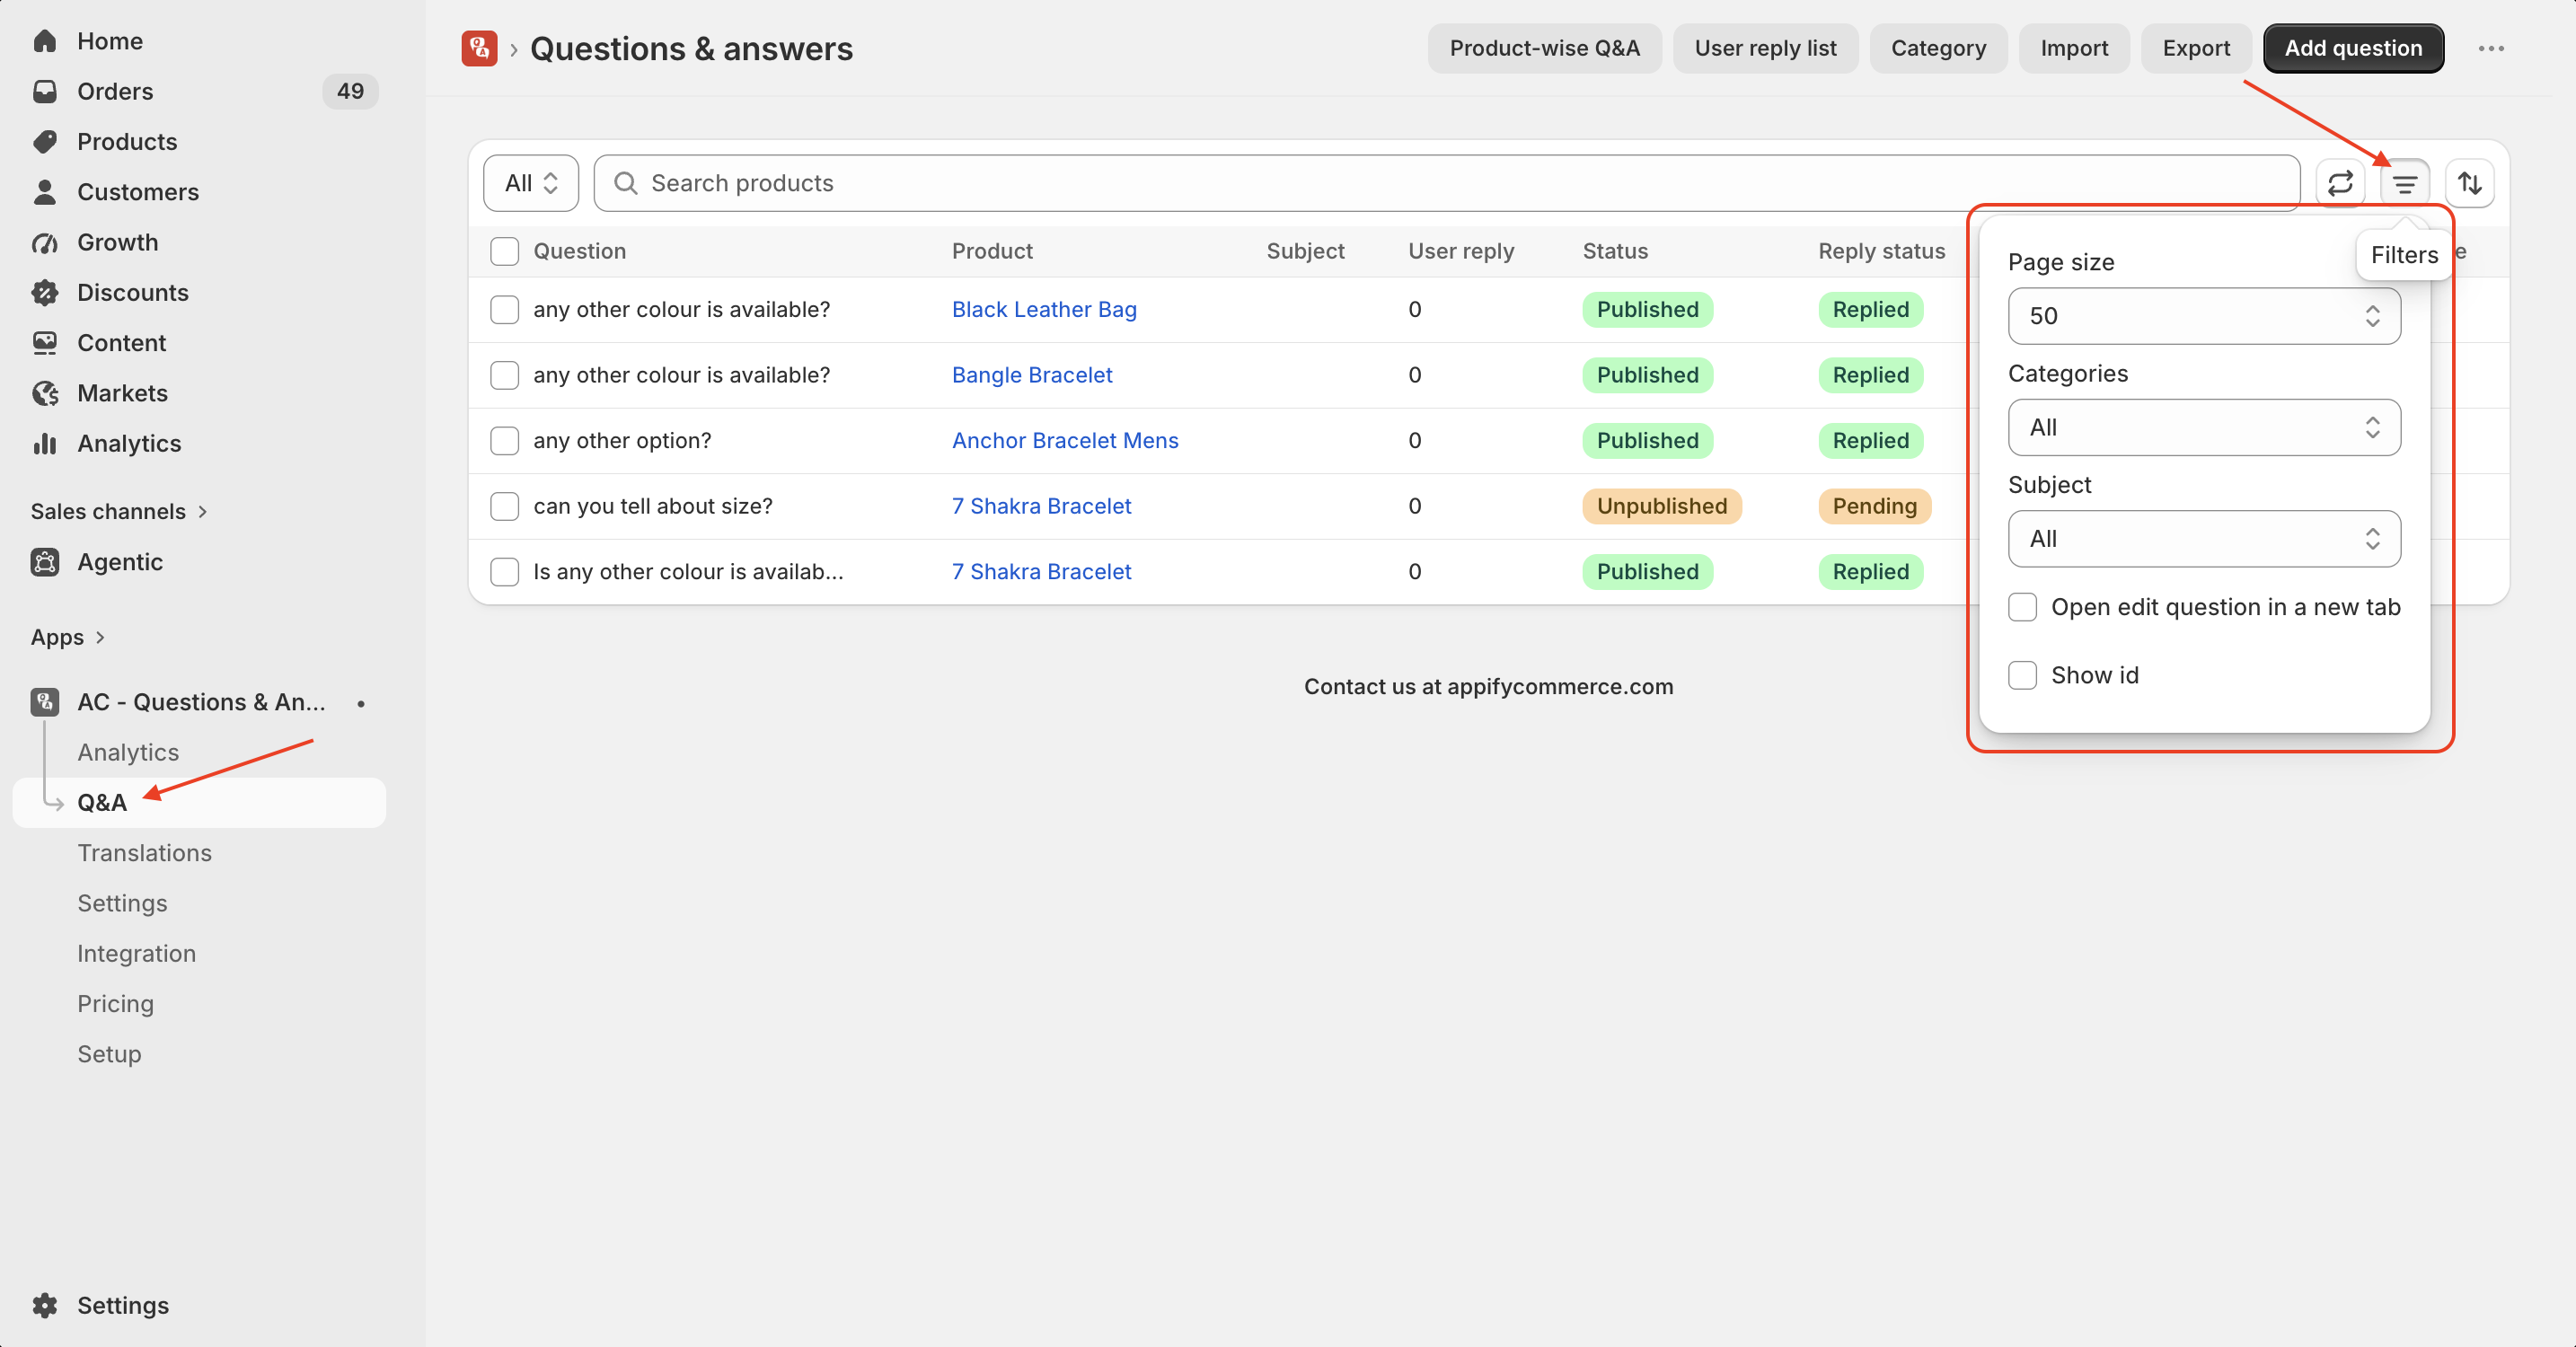Click the 'any other option?' question text
The height and width of the screenshot is (1347, 2576).
point(622,441)
